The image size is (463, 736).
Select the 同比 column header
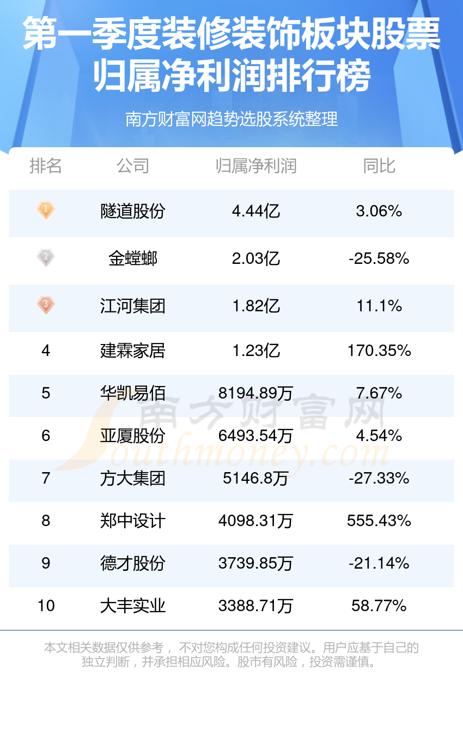(x=379, y=166)
